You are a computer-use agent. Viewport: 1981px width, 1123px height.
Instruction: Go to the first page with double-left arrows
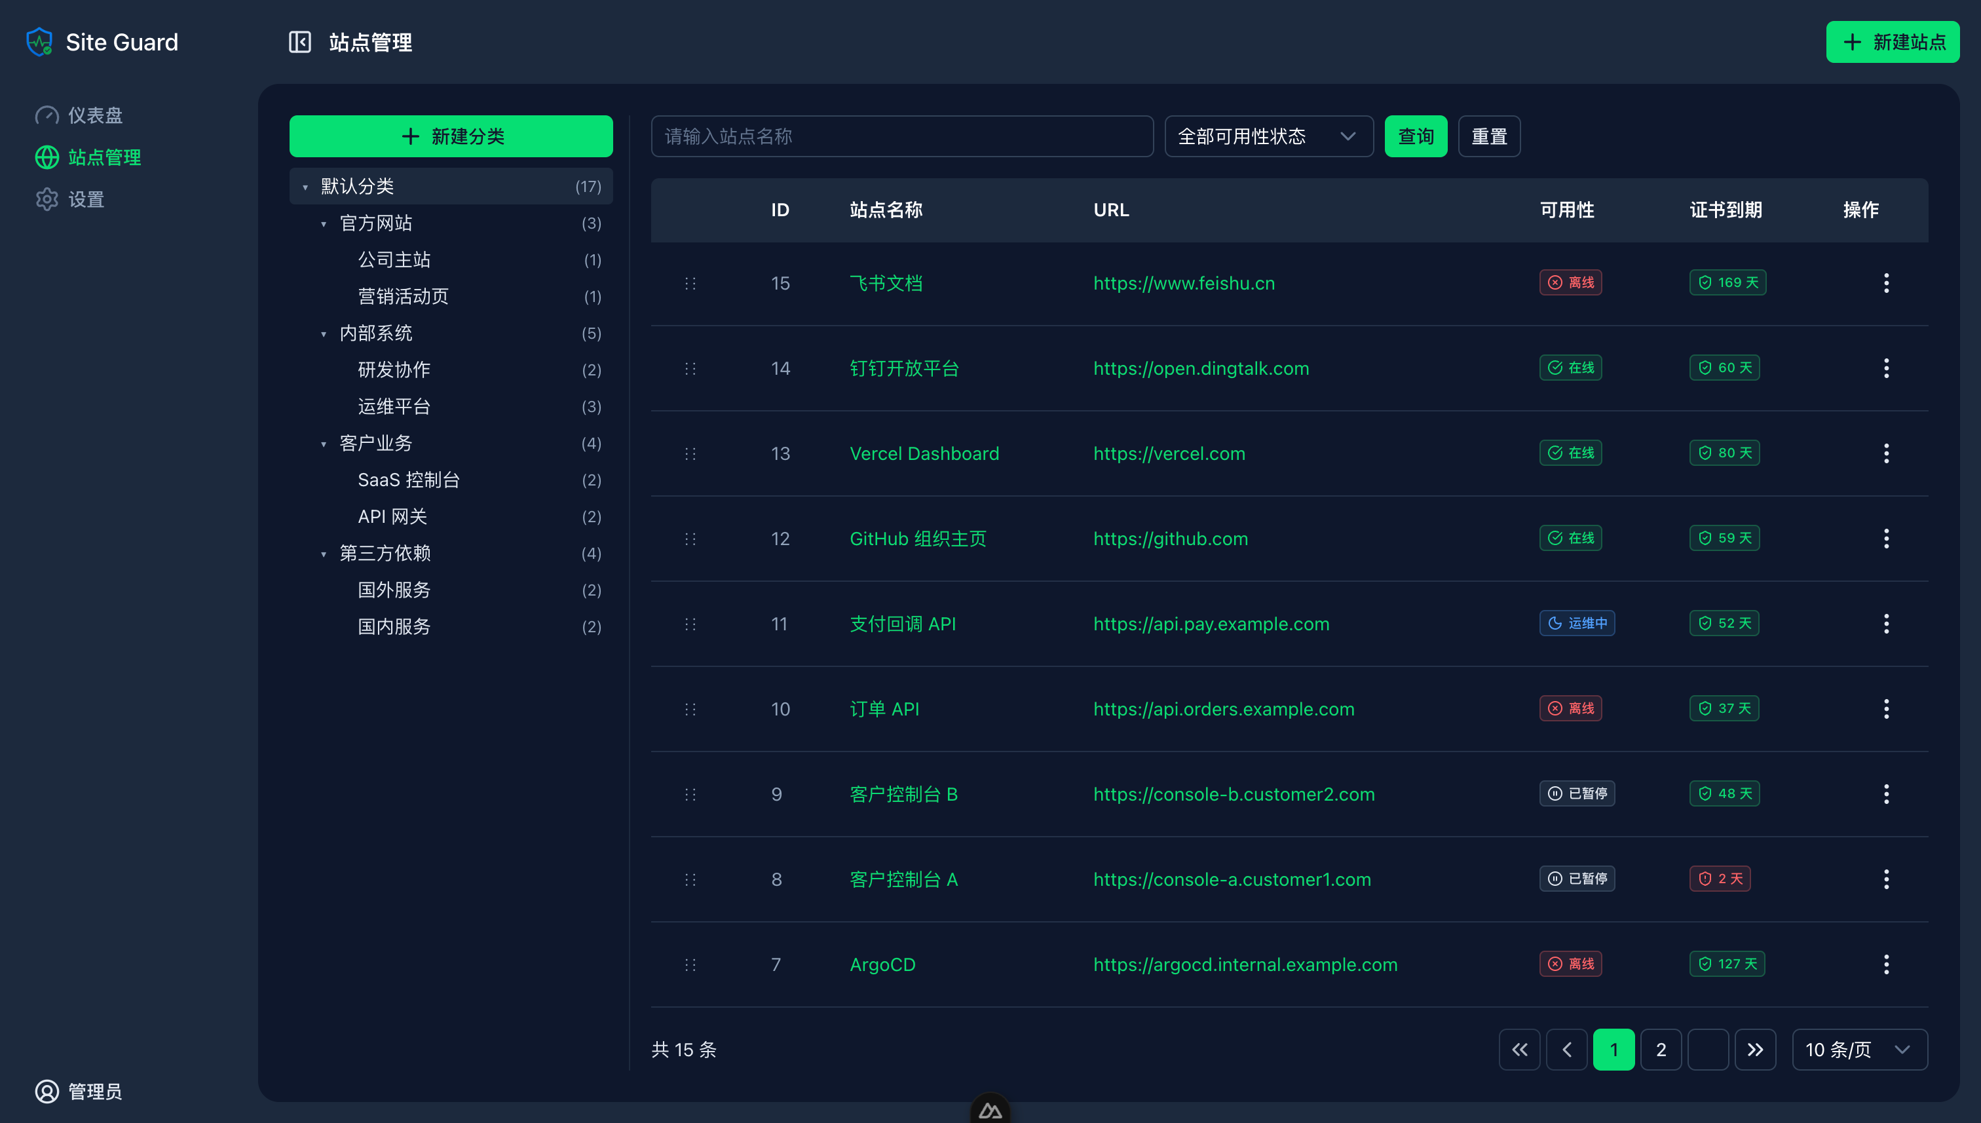pyautogui.click(x=1519, y=1049)
